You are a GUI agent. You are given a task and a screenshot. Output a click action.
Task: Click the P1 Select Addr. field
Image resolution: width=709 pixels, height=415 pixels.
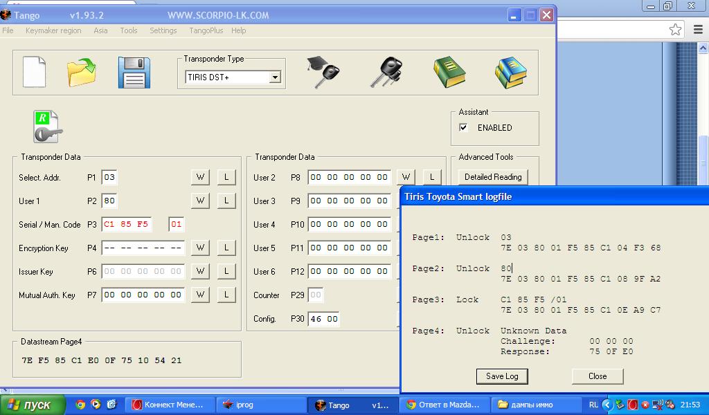coord(109,177)
